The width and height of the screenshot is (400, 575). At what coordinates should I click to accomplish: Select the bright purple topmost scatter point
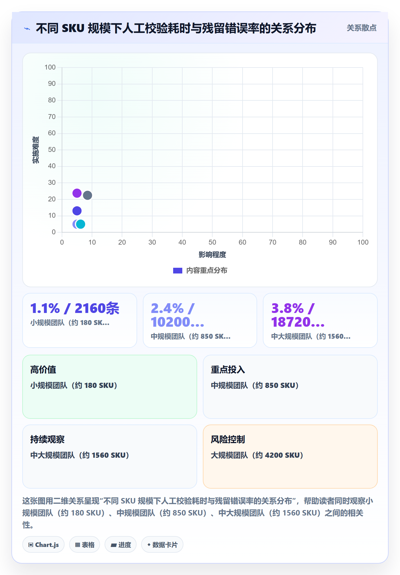click(77, 193)
